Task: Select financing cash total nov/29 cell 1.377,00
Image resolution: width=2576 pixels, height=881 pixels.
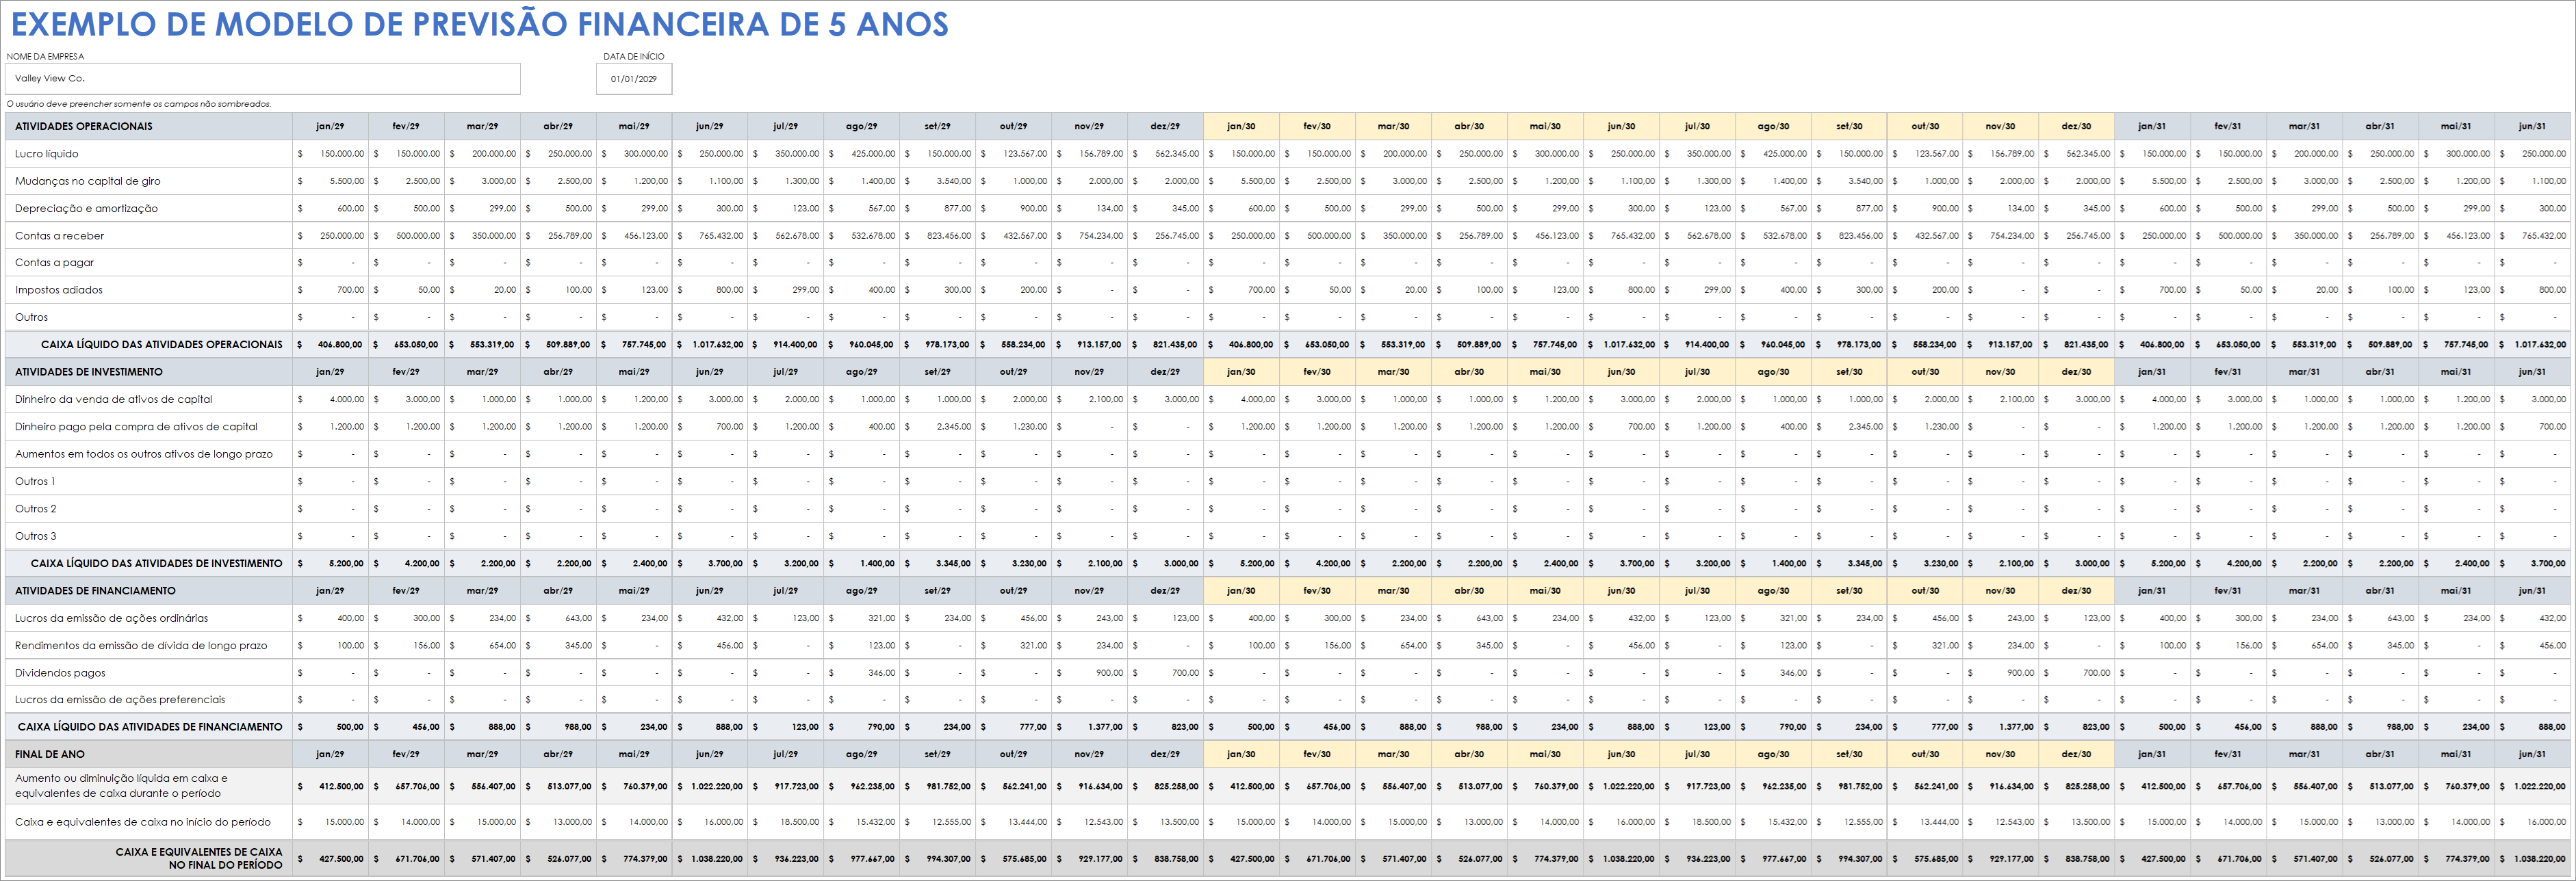Action: coord(1089,727)
